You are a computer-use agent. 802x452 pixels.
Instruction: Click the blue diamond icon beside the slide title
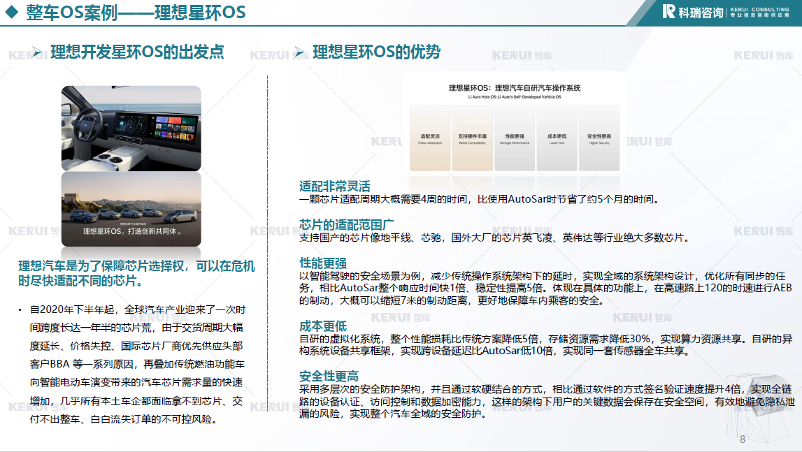coord(11,12)
